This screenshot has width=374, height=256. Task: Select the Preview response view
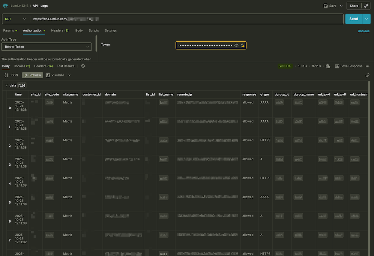tap(33, 75)
